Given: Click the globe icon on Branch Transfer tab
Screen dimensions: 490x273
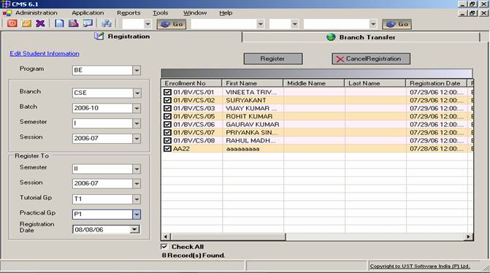Looking at the screenshot, I should coord(331,37).
